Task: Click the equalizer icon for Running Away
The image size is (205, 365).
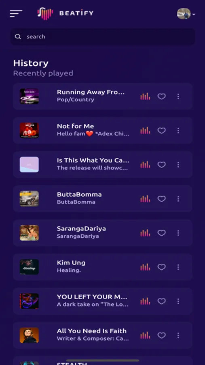Action: [145, 97]
